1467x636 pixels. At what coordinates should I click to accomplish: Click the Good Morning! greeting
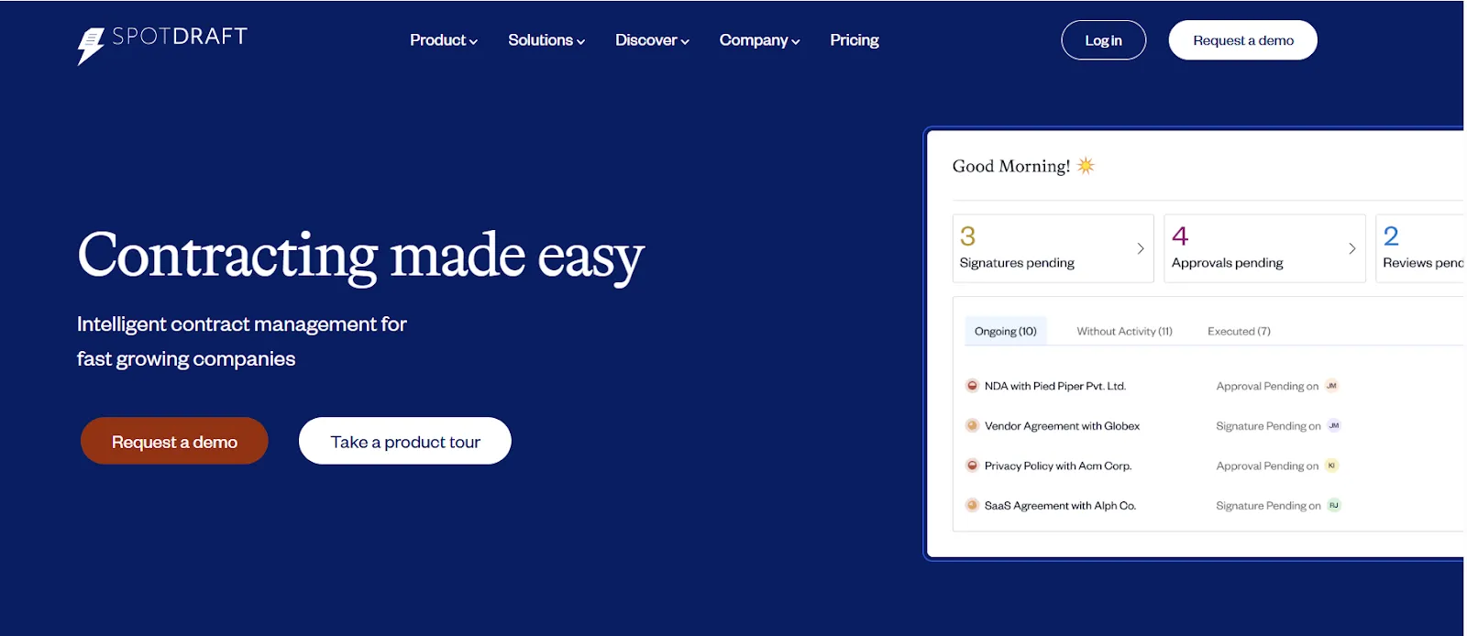[x=1011, y=166]
